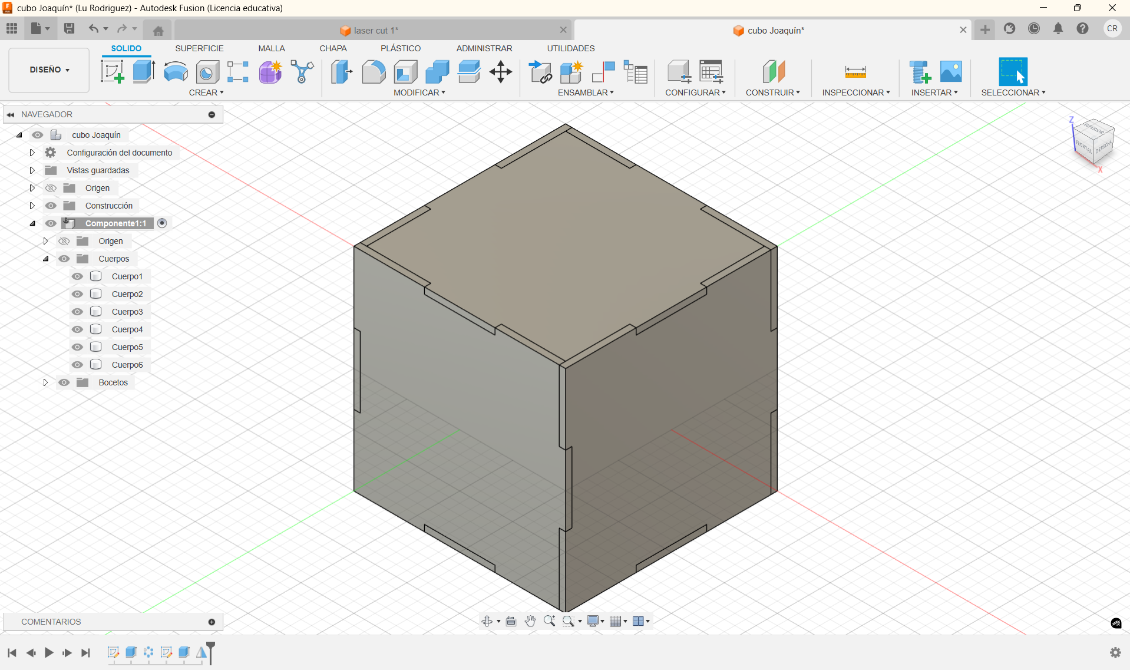
Task: Switch to the laser cut 1 document tab
Action: [371, 30]
